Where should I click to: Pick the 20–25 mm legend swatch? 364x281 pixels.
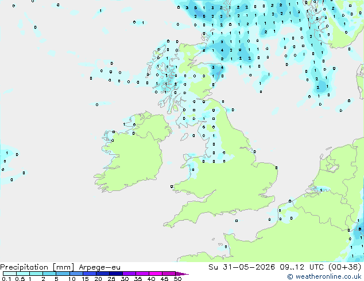[102, 274]
